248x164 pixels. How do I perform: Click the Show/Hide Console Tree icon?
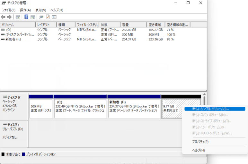pos(18,17)
